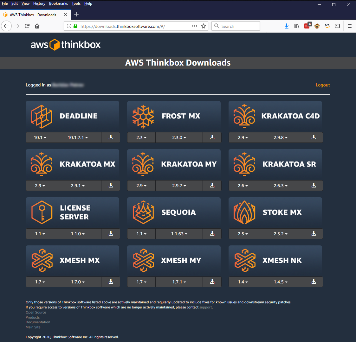Image resolution: width=356 pixels, height=342 pixels.
Task: Expand the XMesh MY 1.7.1 version dropdown
Action: click(x=179, y=282)
